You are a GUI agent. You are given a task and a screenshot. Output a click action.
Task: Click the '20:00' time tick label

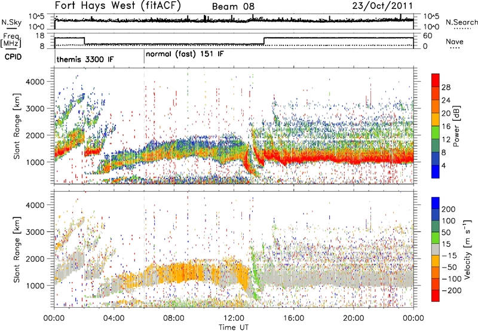coord(353,318)
